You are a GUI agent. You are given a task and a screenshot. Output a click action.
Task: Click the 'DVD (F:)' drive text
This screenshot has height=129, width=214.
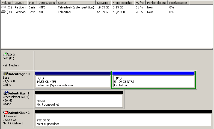tap(8, 58)
